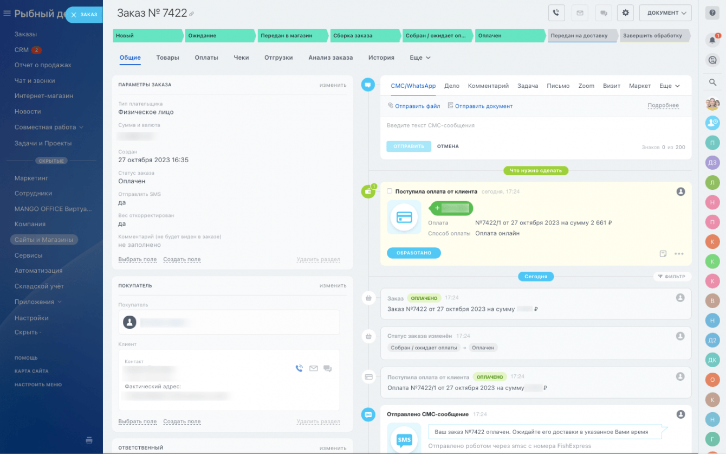Viewport: 726px width, 454px height.
Task: Check the Поступила оплата от клиента checkbox
Action: pyautogui.click(x=390, y=191)
